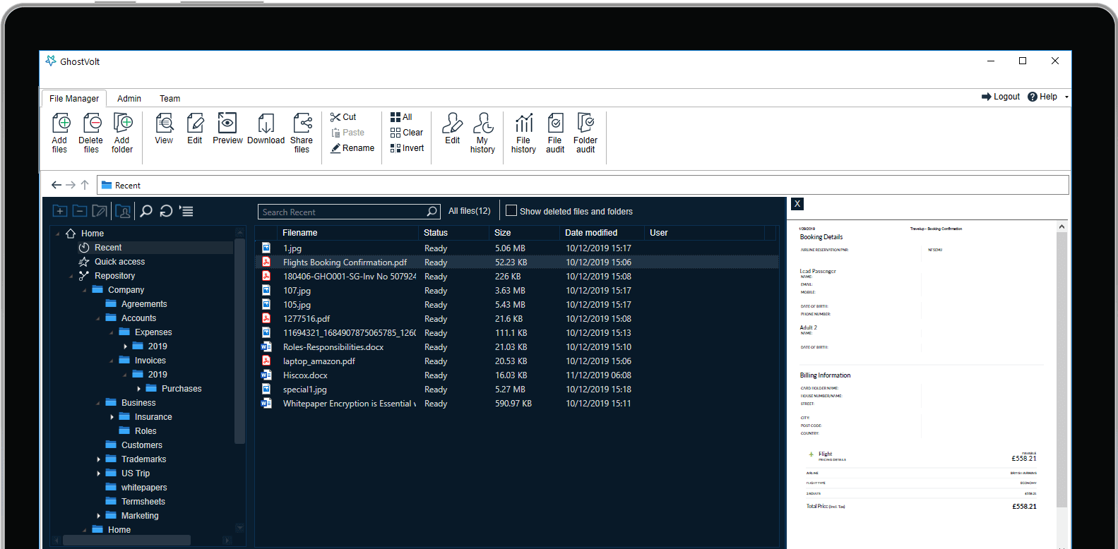Expand the Trademarks folder
The width and height of the screenshot is (1118, 549).
[99, 459]
